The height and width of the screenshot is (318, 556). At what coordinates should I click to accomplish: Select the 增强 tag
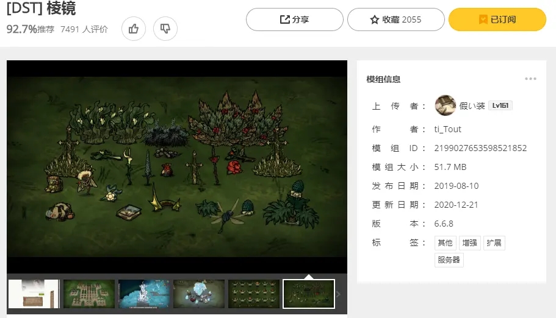[x=469, y=243]
